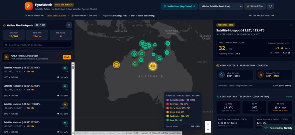Click the purple Catastrophic legend dot

[x=167, y=100]
